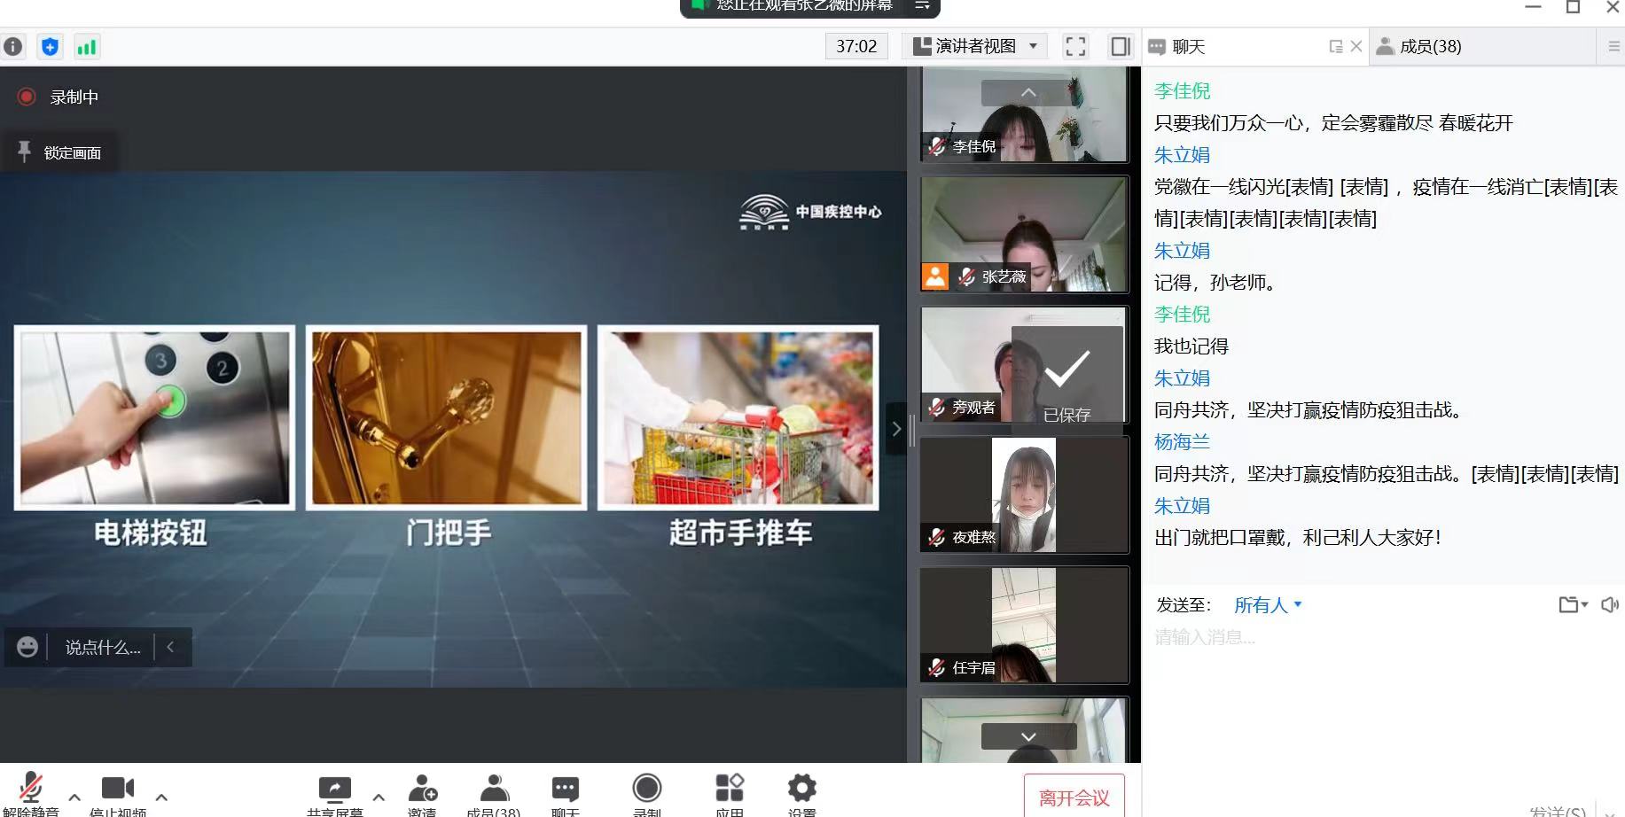Select the chat tab header
The width and height of the screenshot is (1625, 817).
point(1188,47)
